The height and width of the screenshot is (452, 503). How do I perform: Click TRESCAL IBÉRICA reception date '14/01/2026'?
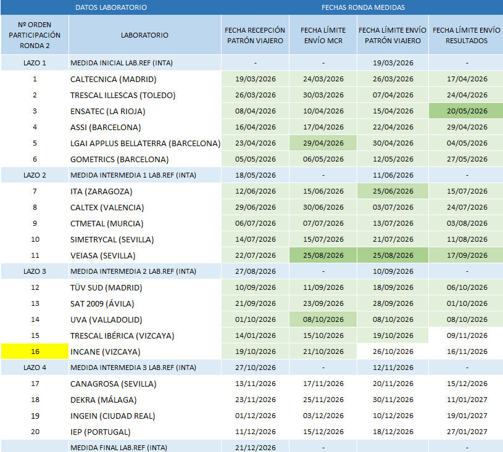[255, 335]
